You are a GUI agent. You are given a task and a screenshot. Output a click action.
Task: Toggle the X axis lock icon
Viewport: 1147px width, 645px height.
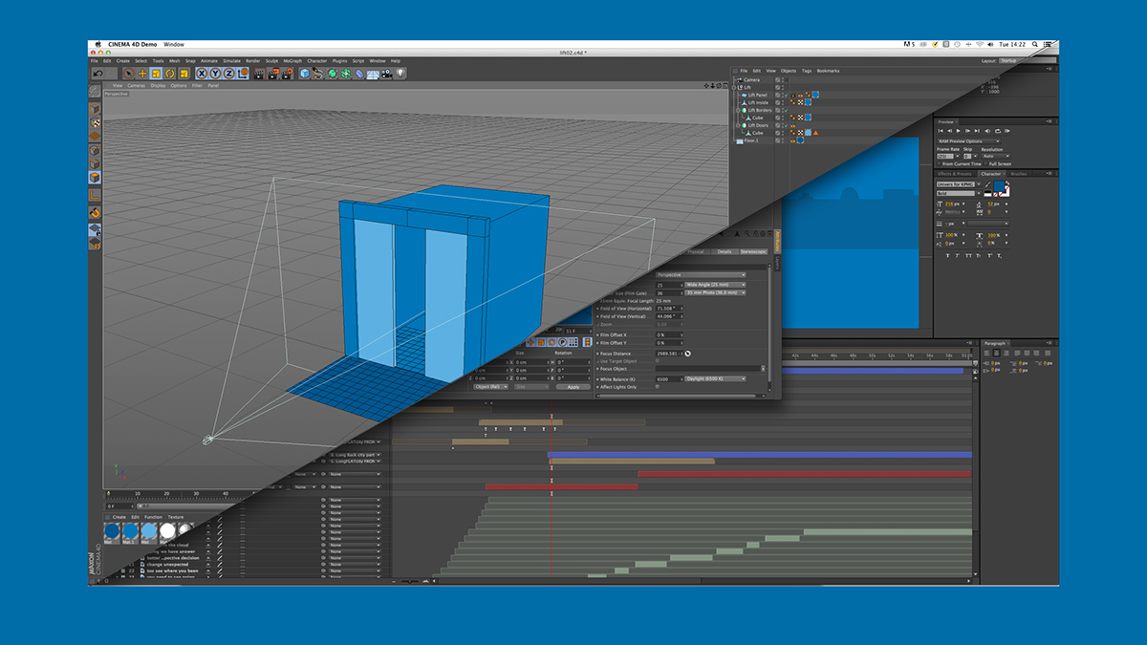click(202, 74)
